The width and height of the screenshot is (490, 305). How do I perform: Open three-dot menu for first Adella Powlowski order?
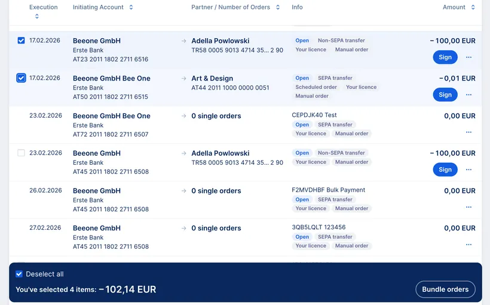tap(468, 57)
